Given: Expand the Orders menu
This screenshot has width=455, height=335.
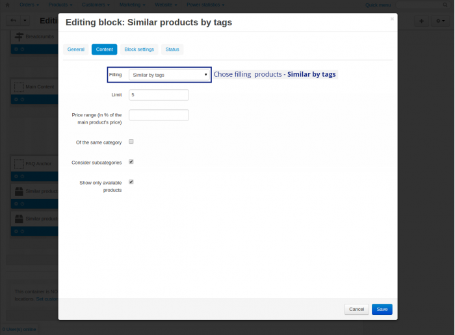Looking at the screenshot, I should tap(29, 5).
